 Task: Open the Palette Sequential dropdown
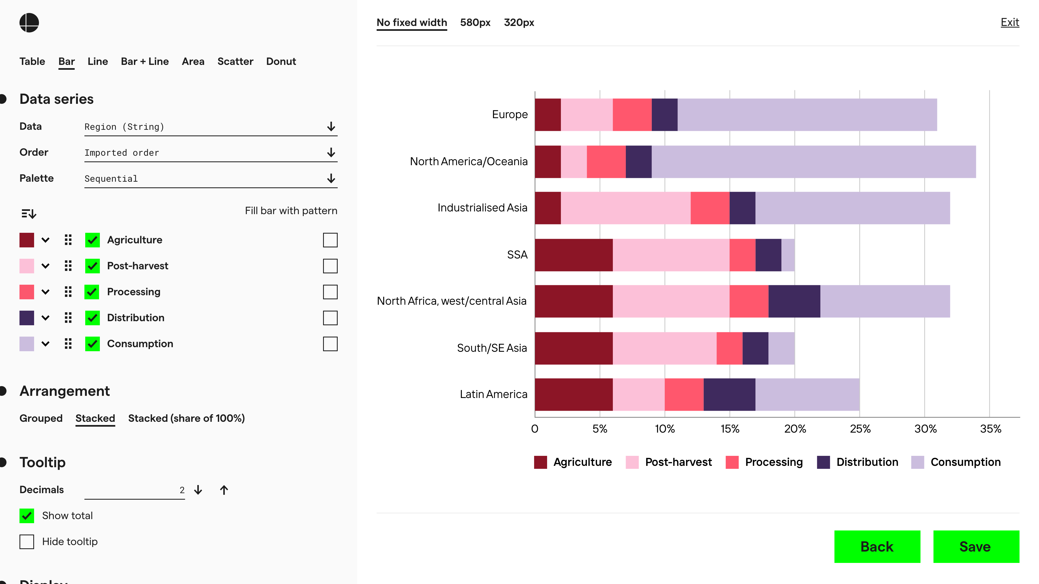[x=211, y=178]
